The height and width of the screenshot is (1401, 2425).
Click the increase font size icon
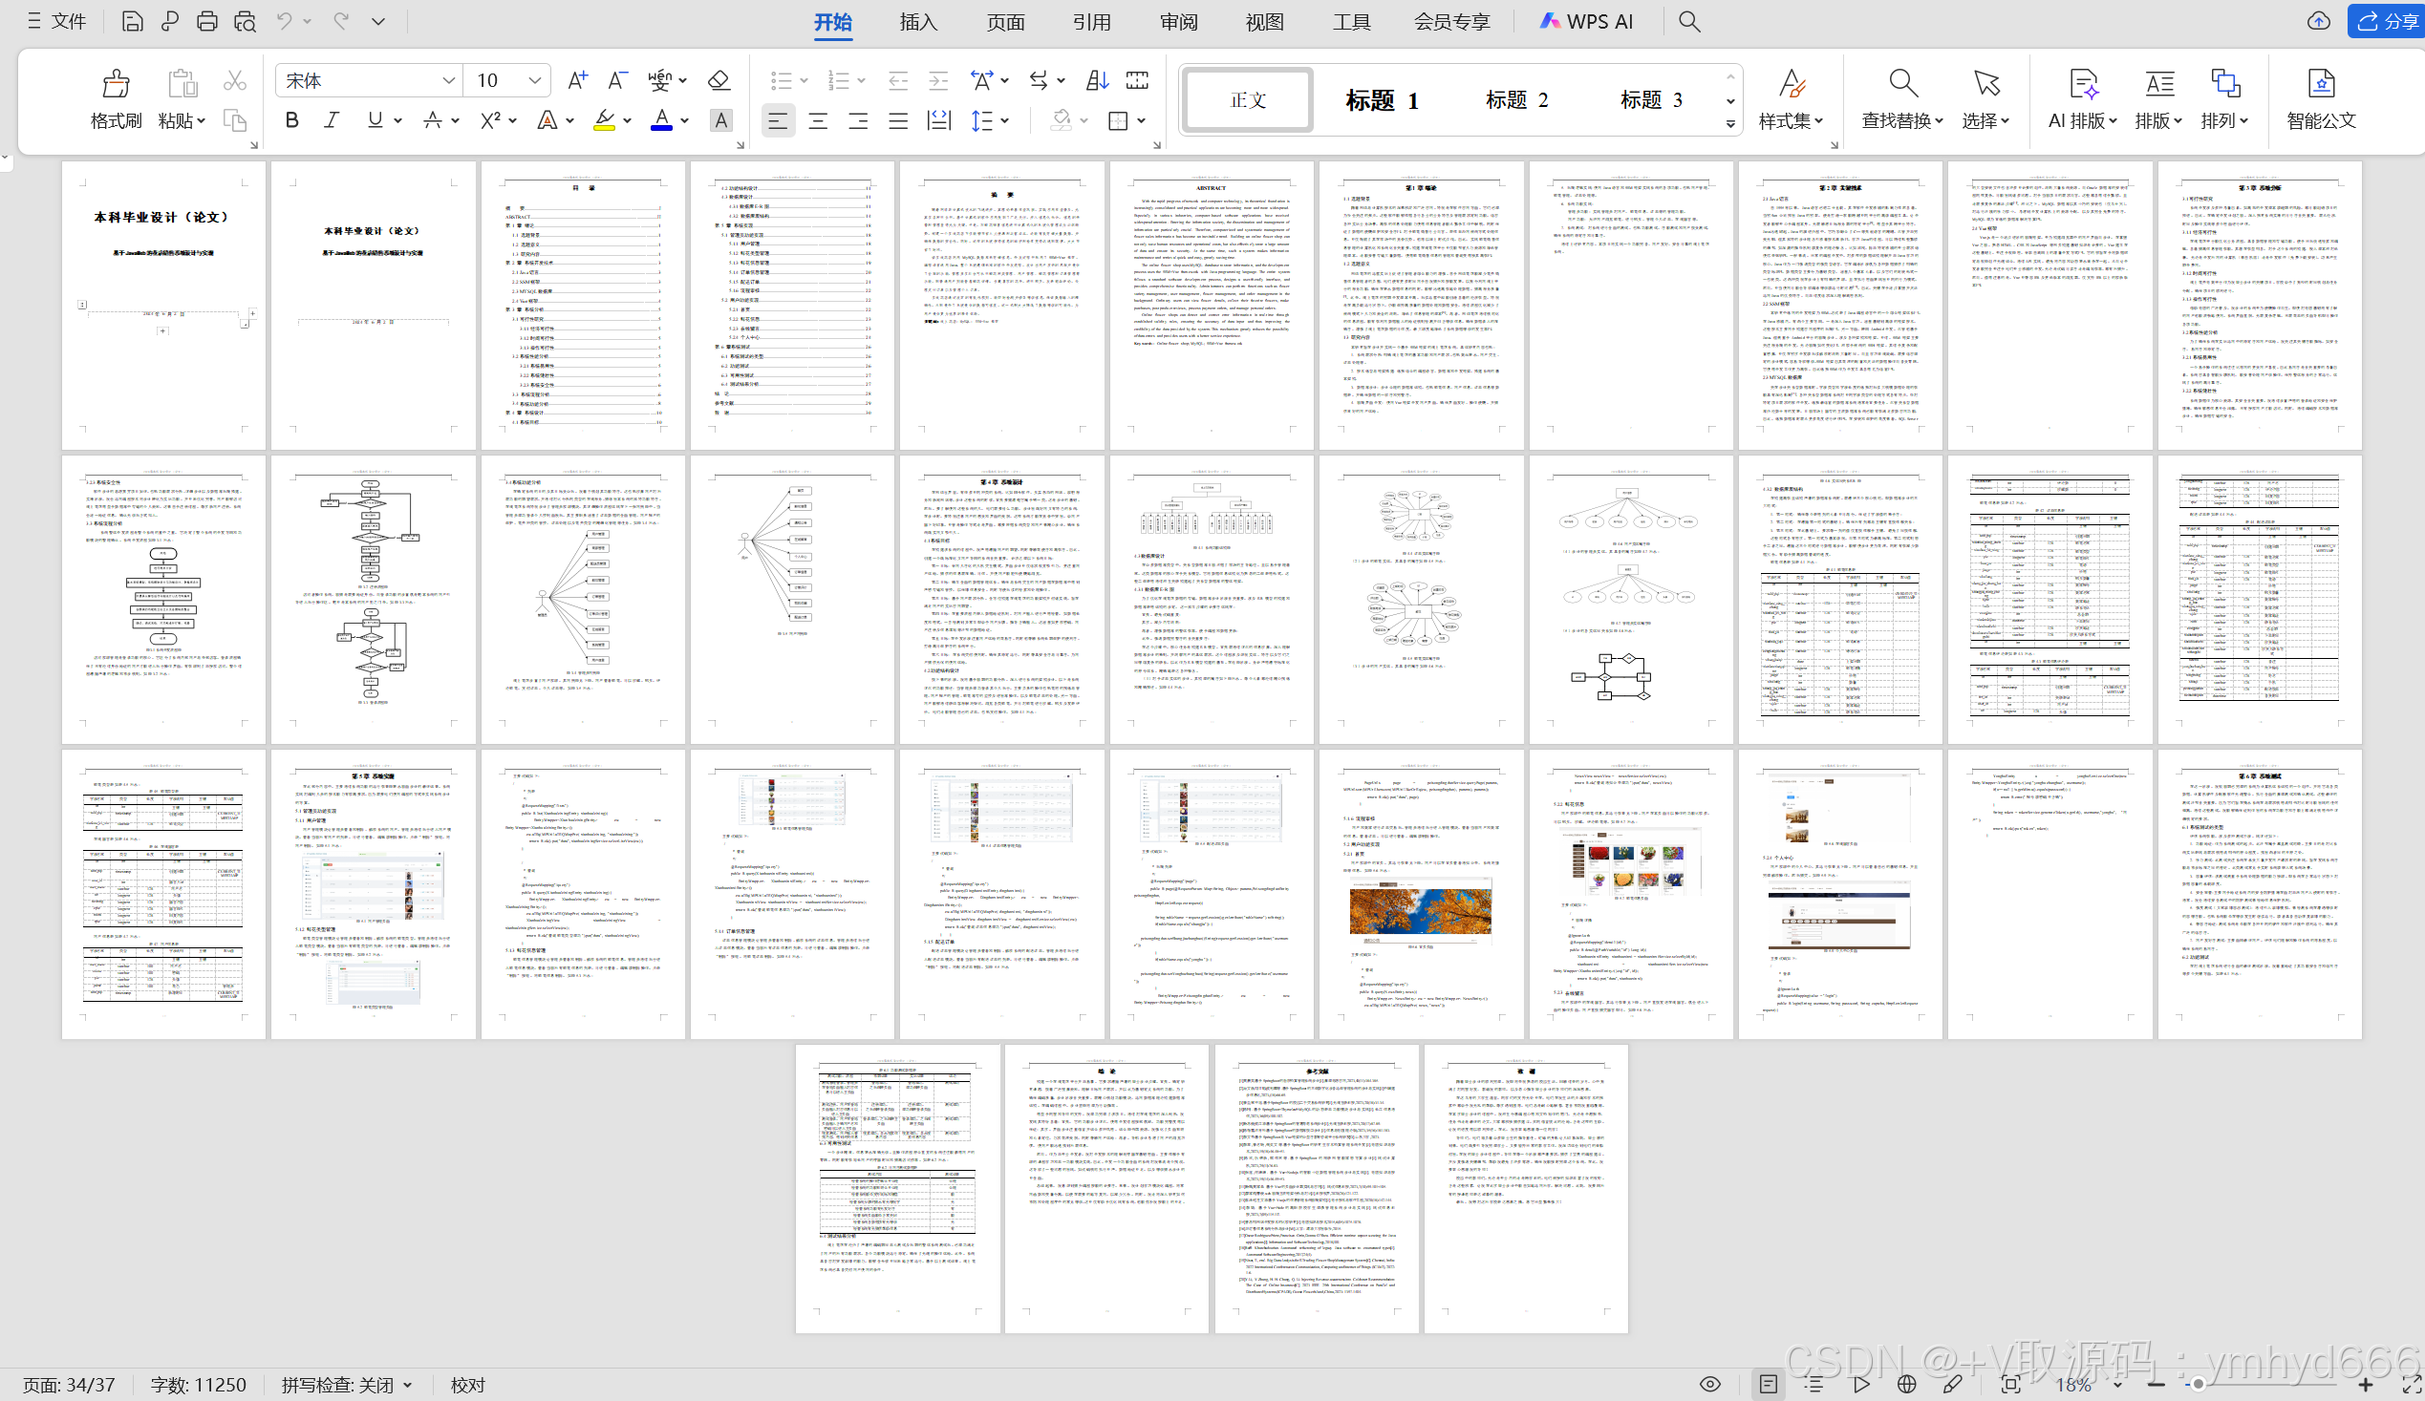click(577, 81)
